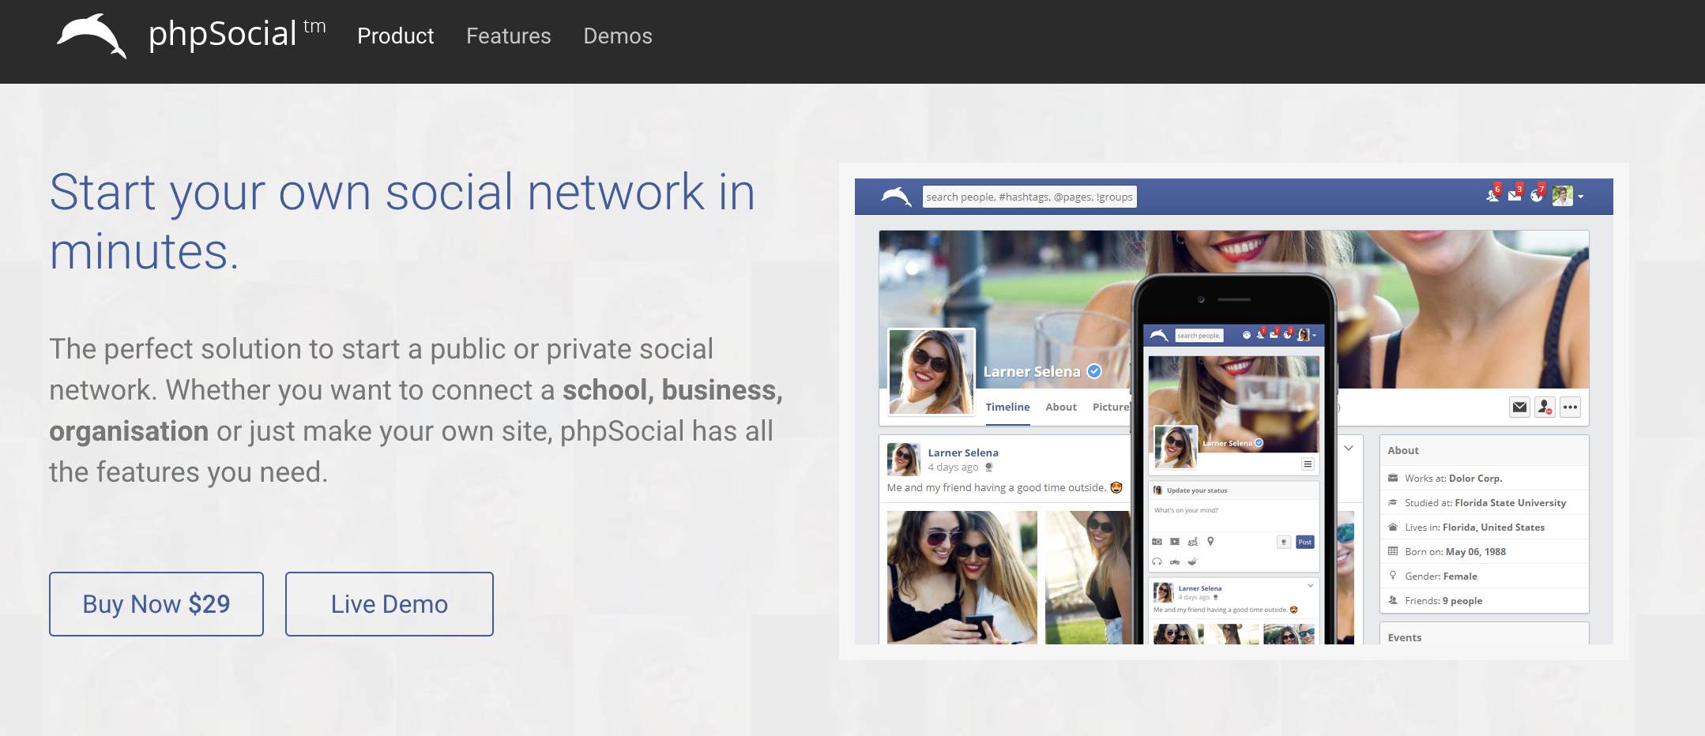The width and height of the screenshot is (1705, 736).
Task: Expand the user avatar dropdown arrow
Action: pos(1580,197)
